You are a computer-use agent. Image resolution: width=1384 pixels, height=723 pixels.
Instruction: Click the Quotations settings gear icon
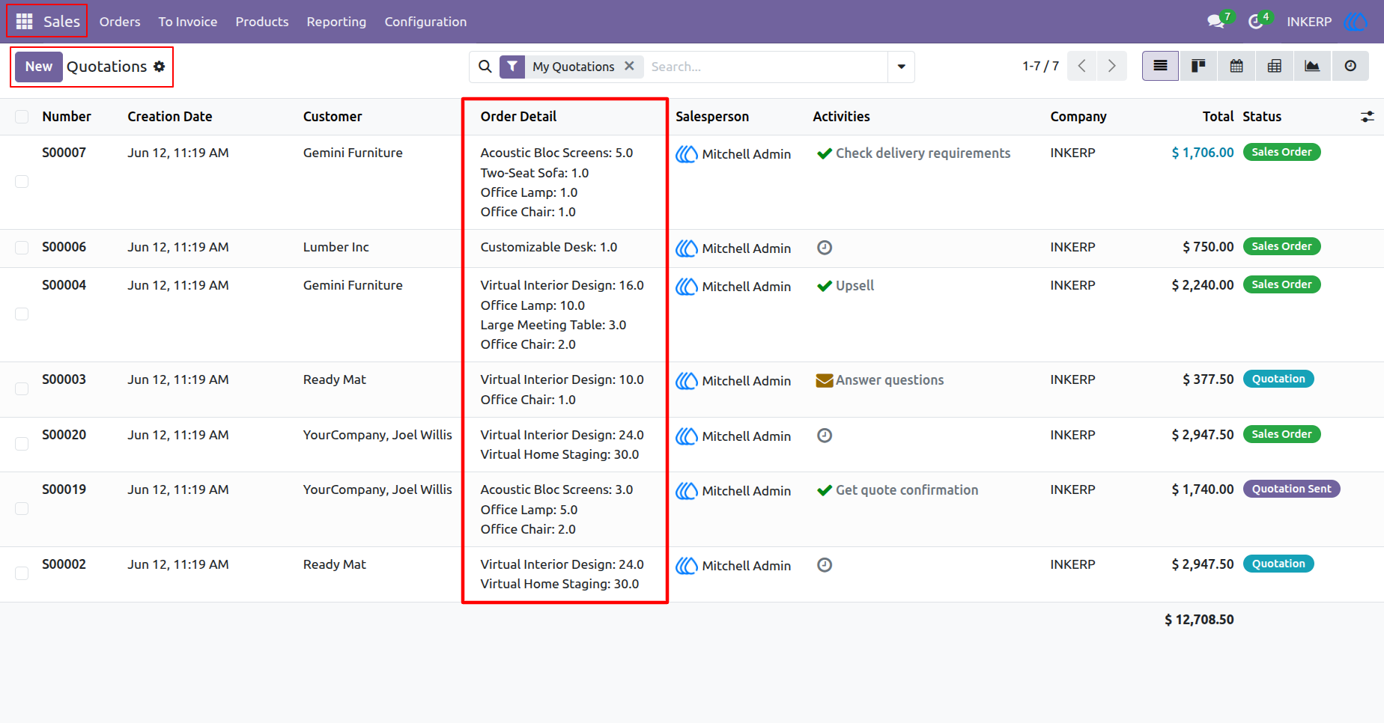[159, 67]
